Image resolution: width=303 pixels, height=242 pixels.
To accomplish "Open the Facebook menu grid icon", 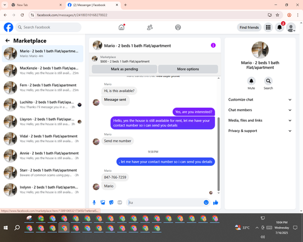I will pyautogui.click(x=268, y=27).
